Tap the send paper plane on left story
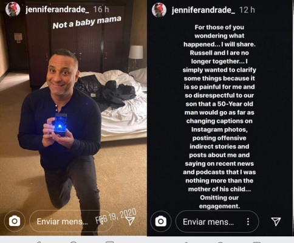Viewport: 294px width, 243px height. tap(130, 221)
